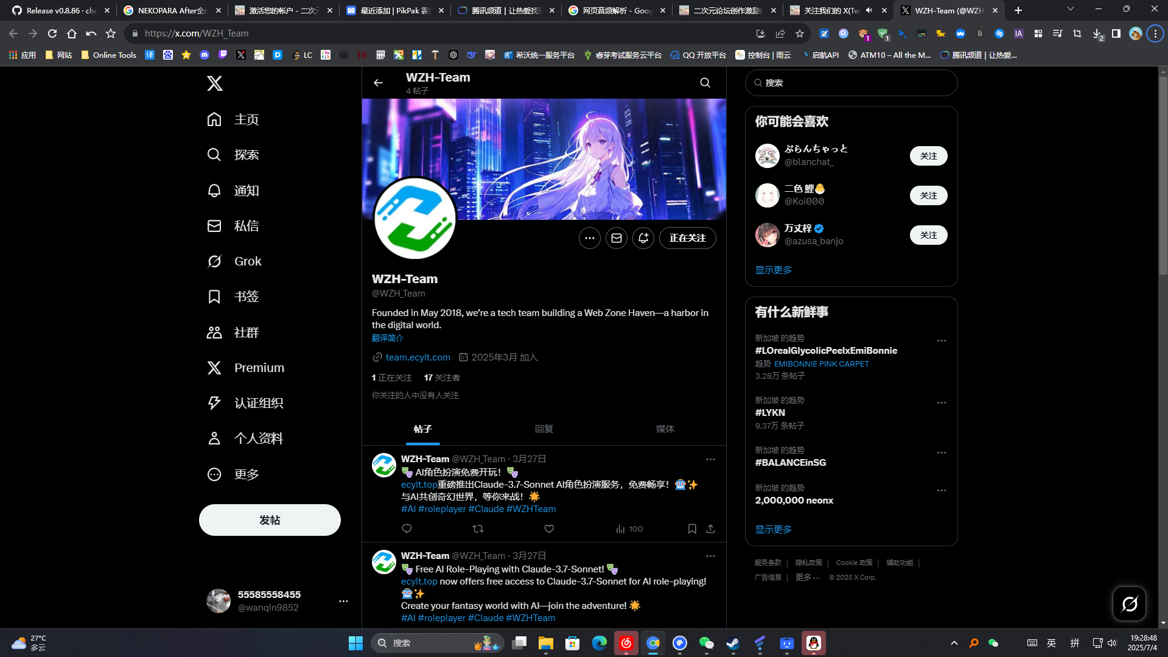The image size is (1168, 657).
Task: Open more menu on Free AI Role-Playing post
Action: [710, 556]
